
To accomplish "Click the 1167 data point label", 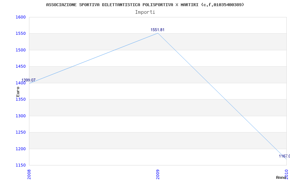I will (x=285, y=156).
